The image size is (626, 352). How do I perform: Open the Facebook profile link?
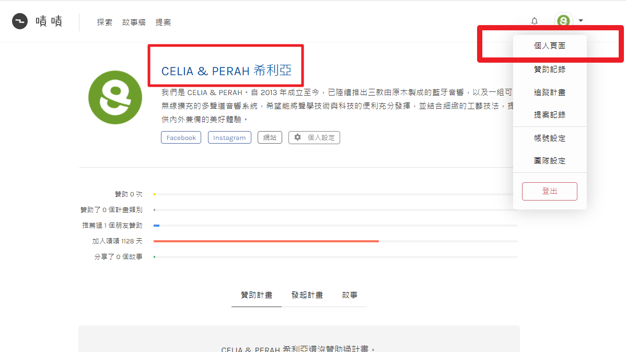point(181,137)
